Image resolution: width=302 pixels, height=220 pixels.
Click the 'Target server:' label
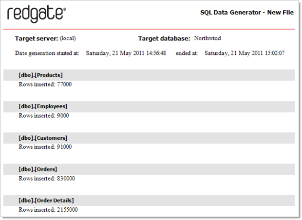point(37,38)
